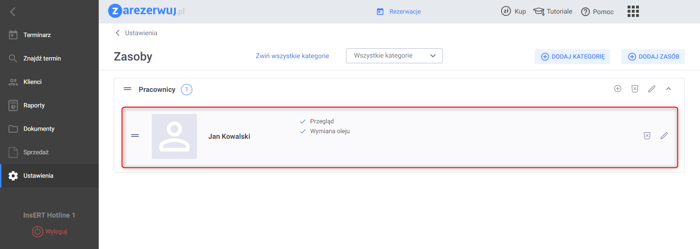Delete Jan Kowalski resource with trash icon
Image resolution: width=700 pixels, height=249 pixels.
click(647, 136)
